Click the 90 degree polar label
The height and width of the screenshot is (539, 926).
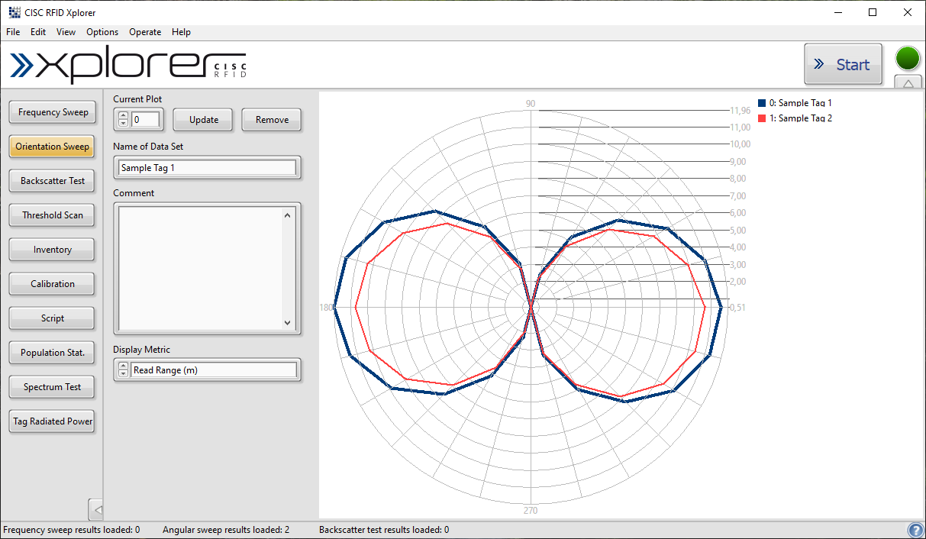click(x=531, y=104)
